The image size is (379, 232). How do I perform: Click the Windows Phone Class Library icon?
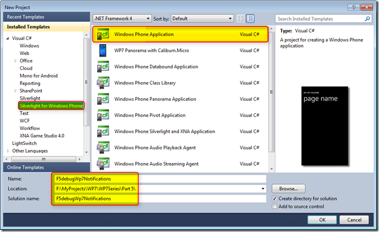[103, 83]
